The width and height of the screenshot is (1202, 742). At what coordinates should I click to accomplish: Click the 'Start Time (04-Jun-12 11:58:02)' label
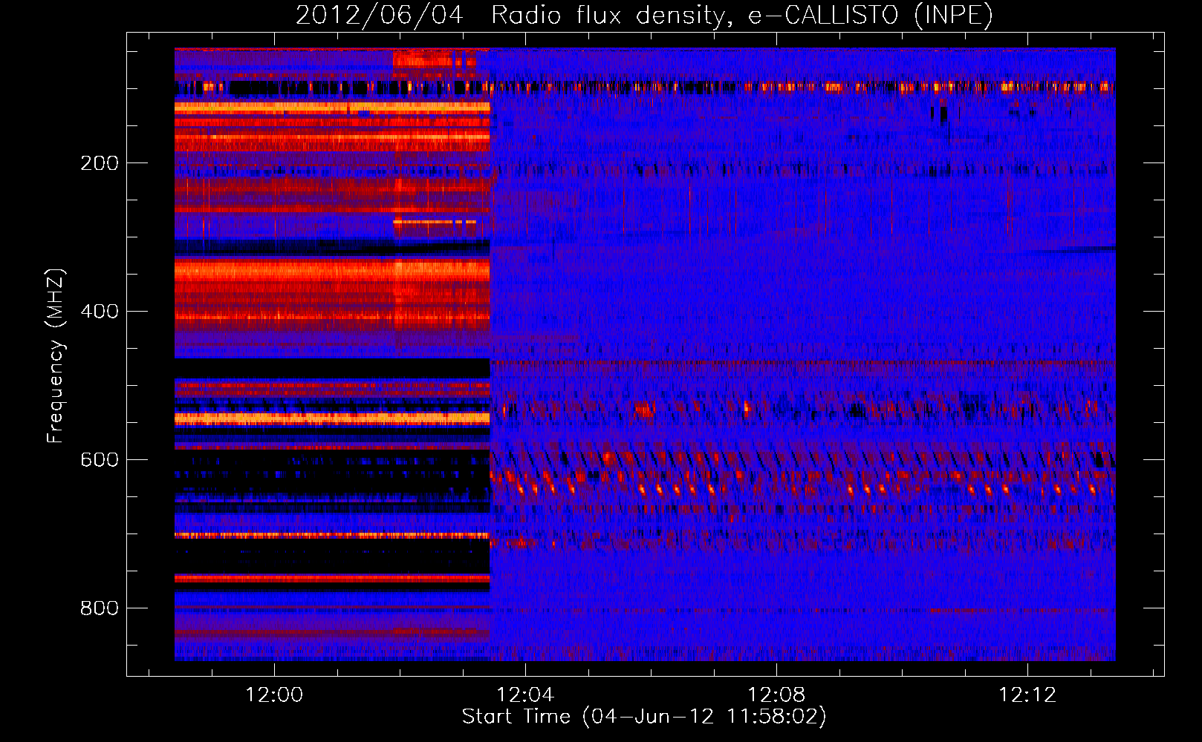click(644, 717)
